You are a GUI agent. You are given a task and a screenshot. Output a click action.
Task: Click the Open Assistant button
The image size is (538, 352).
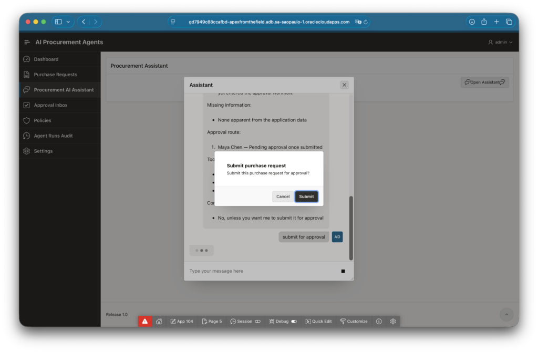pos(484,82)
